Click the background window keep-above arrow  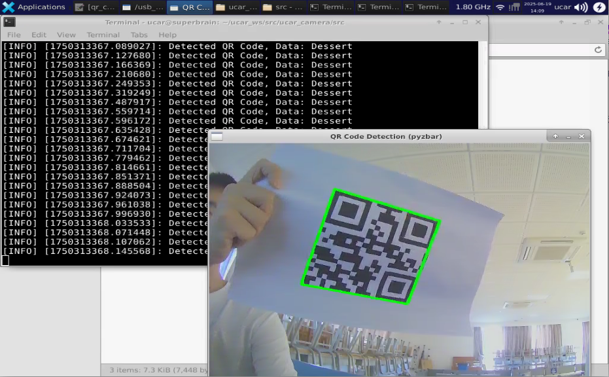pyautogui.click(x=561, y=22)
